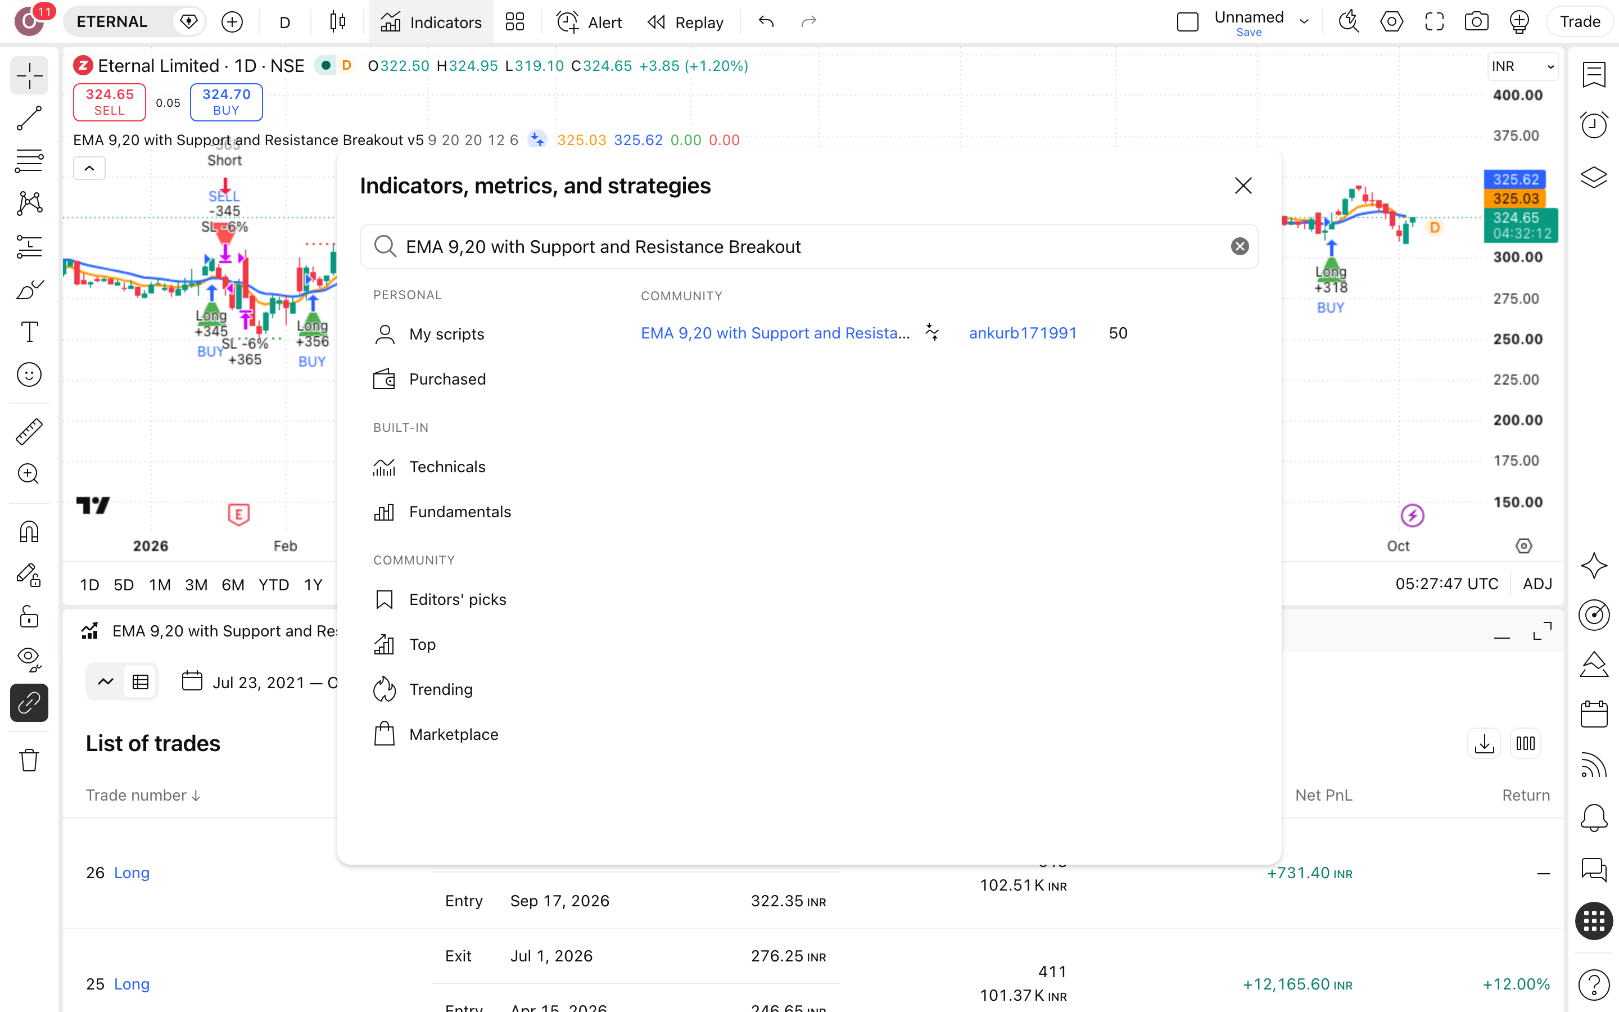The width and height of the screenshot is (1619, 1012).
Task: Take a chart snapshot with camera icon
Action: pyautogui.click(x=1476, y=22)
